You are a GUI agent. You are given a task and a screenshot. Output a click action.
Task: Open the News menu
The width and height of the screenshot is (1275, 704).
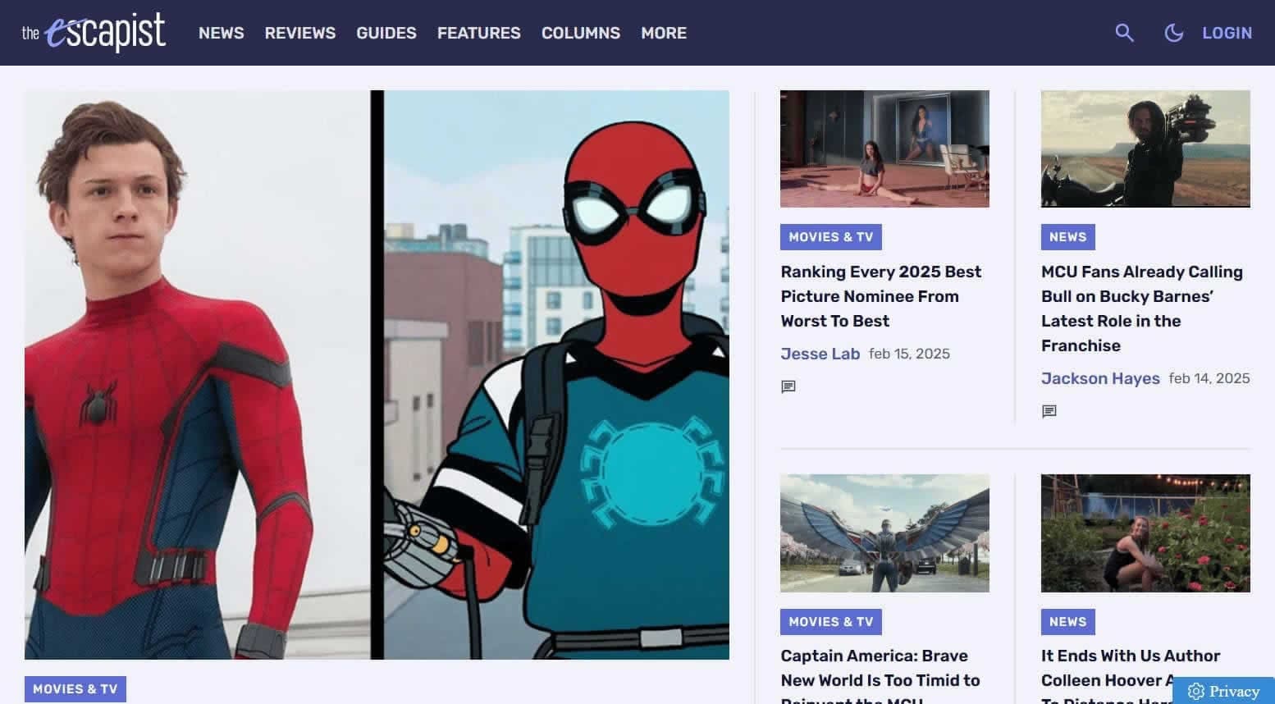pos(221,33)
